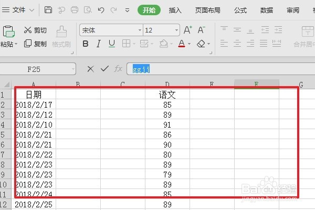The image size is (315, 210).
Task: Open the Name Box dropdown arrow
Action: coord(73,69)
